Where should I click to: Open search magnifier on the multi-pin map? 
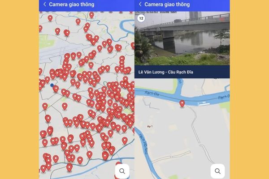click(x=122, y=171)
